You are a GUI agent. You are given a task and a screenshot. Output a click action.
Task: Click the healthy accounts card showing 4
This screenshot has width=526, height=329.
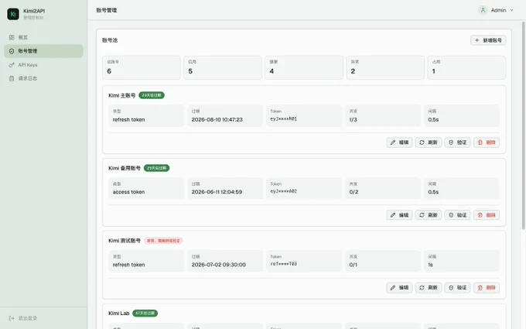[304, 67]
